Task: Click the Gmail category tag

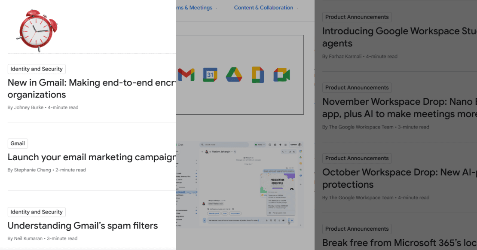Action: (x=18, y=143)
